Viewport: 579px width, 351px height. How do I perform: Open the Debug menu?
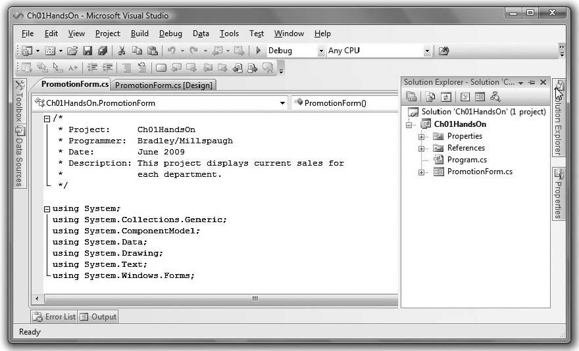(170, 34)
